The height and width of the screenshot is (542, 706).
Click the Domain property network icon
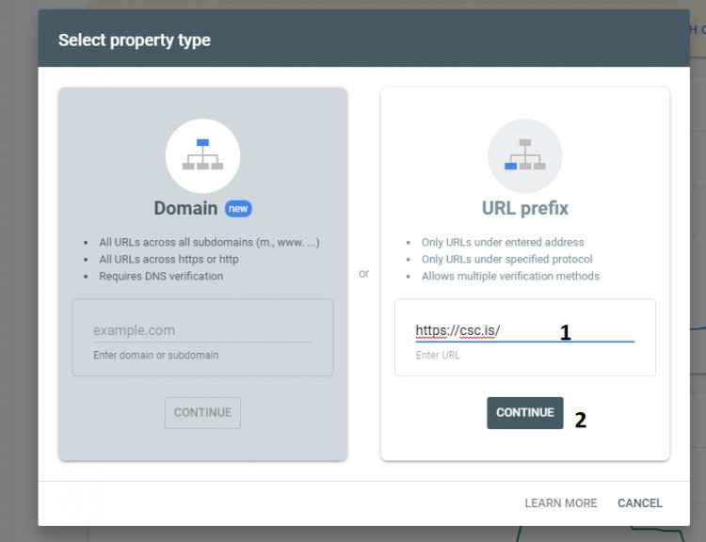click(x=202, y=155)
